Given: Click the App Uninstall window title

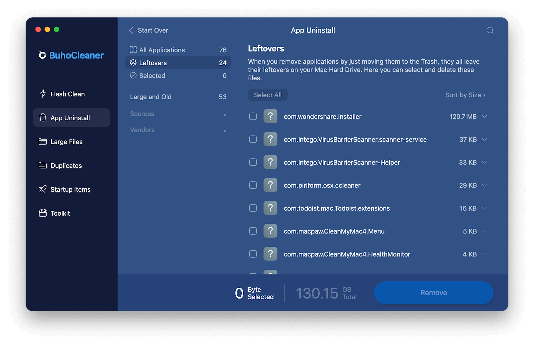Looking at the screenshot, I should click(x=313, y=30).
